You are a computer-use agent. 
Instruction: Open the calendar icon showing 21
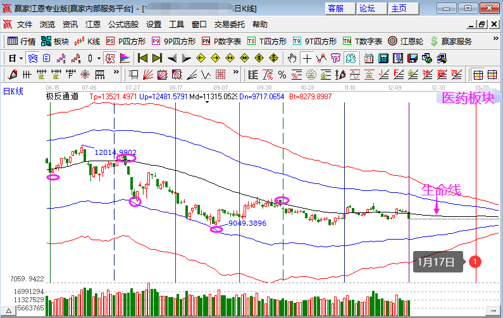click(x=369, y=58)
